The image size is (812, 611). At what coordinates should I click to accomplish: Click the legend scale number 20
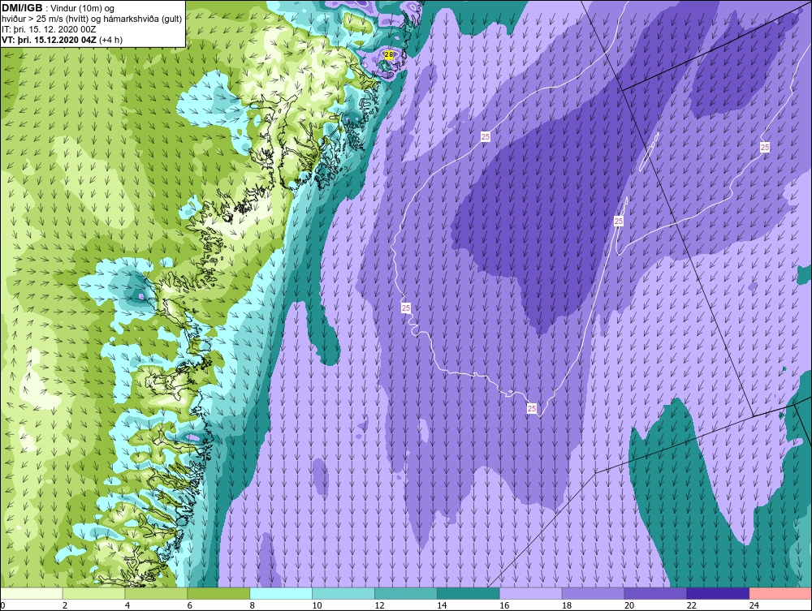click(x=630, y=605)
